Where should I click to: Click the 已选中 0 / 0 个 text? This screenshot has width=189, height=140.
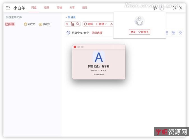pos(80,33)
